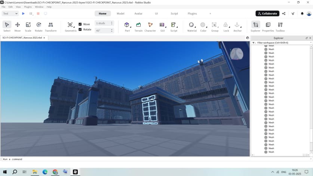Screen dimensions: 313x176
Task: Open the Plugins menu
Action: pos(28,7)
